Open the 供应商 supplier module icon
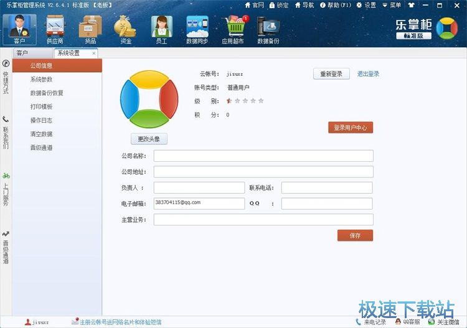The width and height of the screenshot is (467, 328). (55, 29)
